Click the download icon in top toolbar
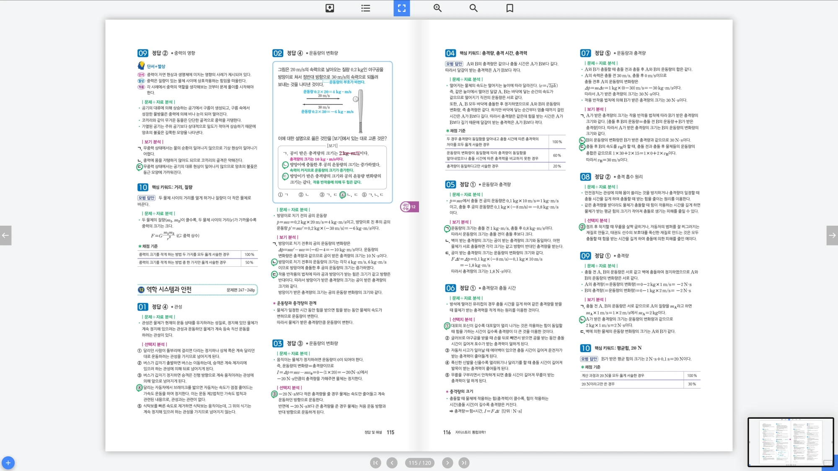Image resolution: width=838 pixels, height=471 pixels. tap(330, 8)
